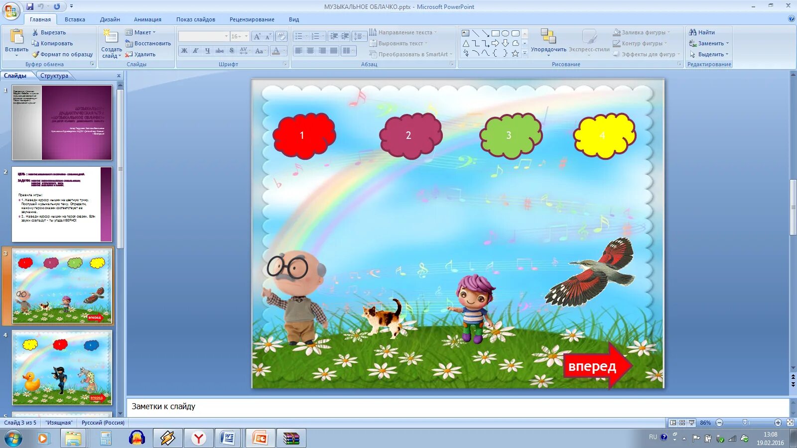Expand shapes gallery more button
Image resolution: width=797 pixels, height=448 pixels.
tap(525, 53)
